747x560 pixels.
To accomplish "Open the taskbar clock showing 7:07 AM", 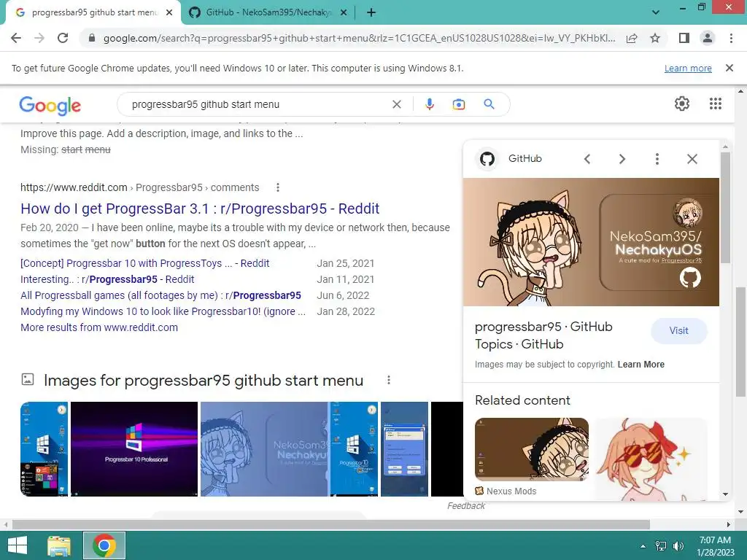I will click(x=715, y=546).
